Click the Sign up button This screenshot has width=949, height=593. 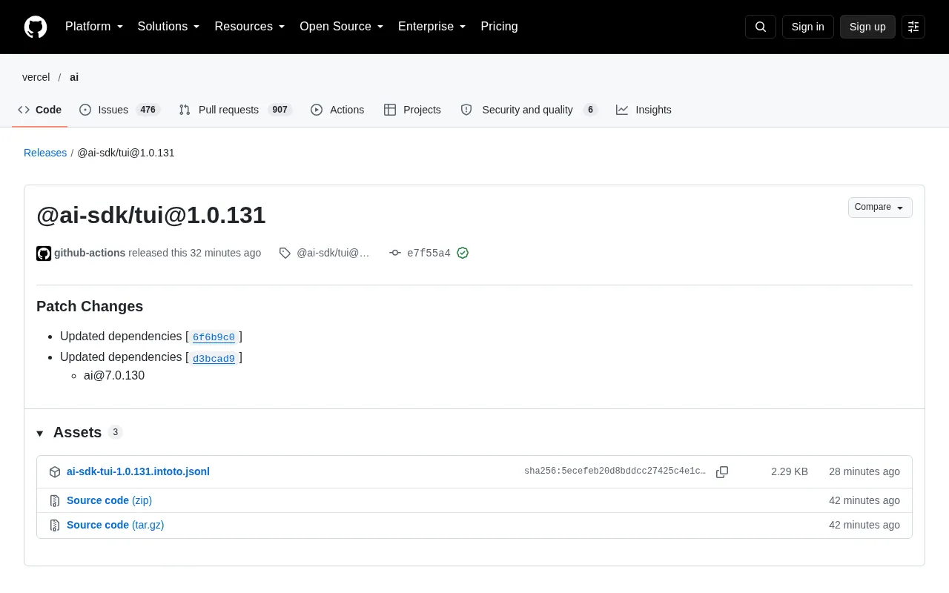(x=867, y=27)
